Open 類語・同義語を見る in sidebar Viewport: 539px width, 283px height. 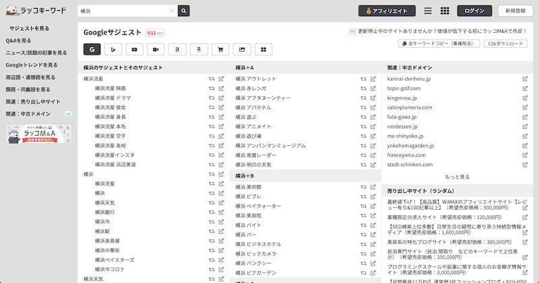28,89
